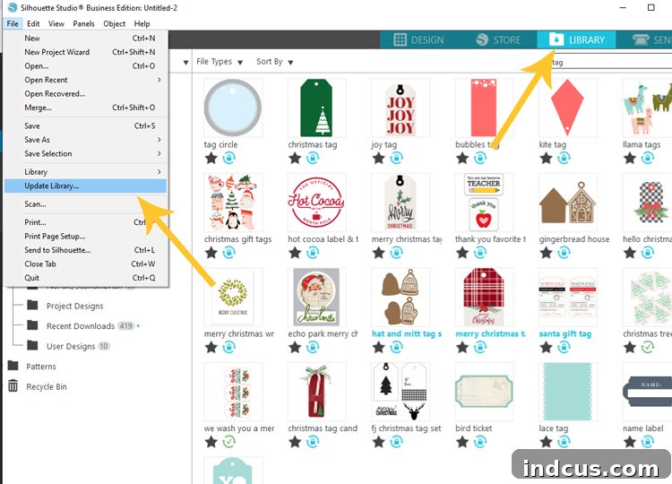Click cloud sync icon under echo park merry
The image size is (672, 484).
tap(313, 347)
